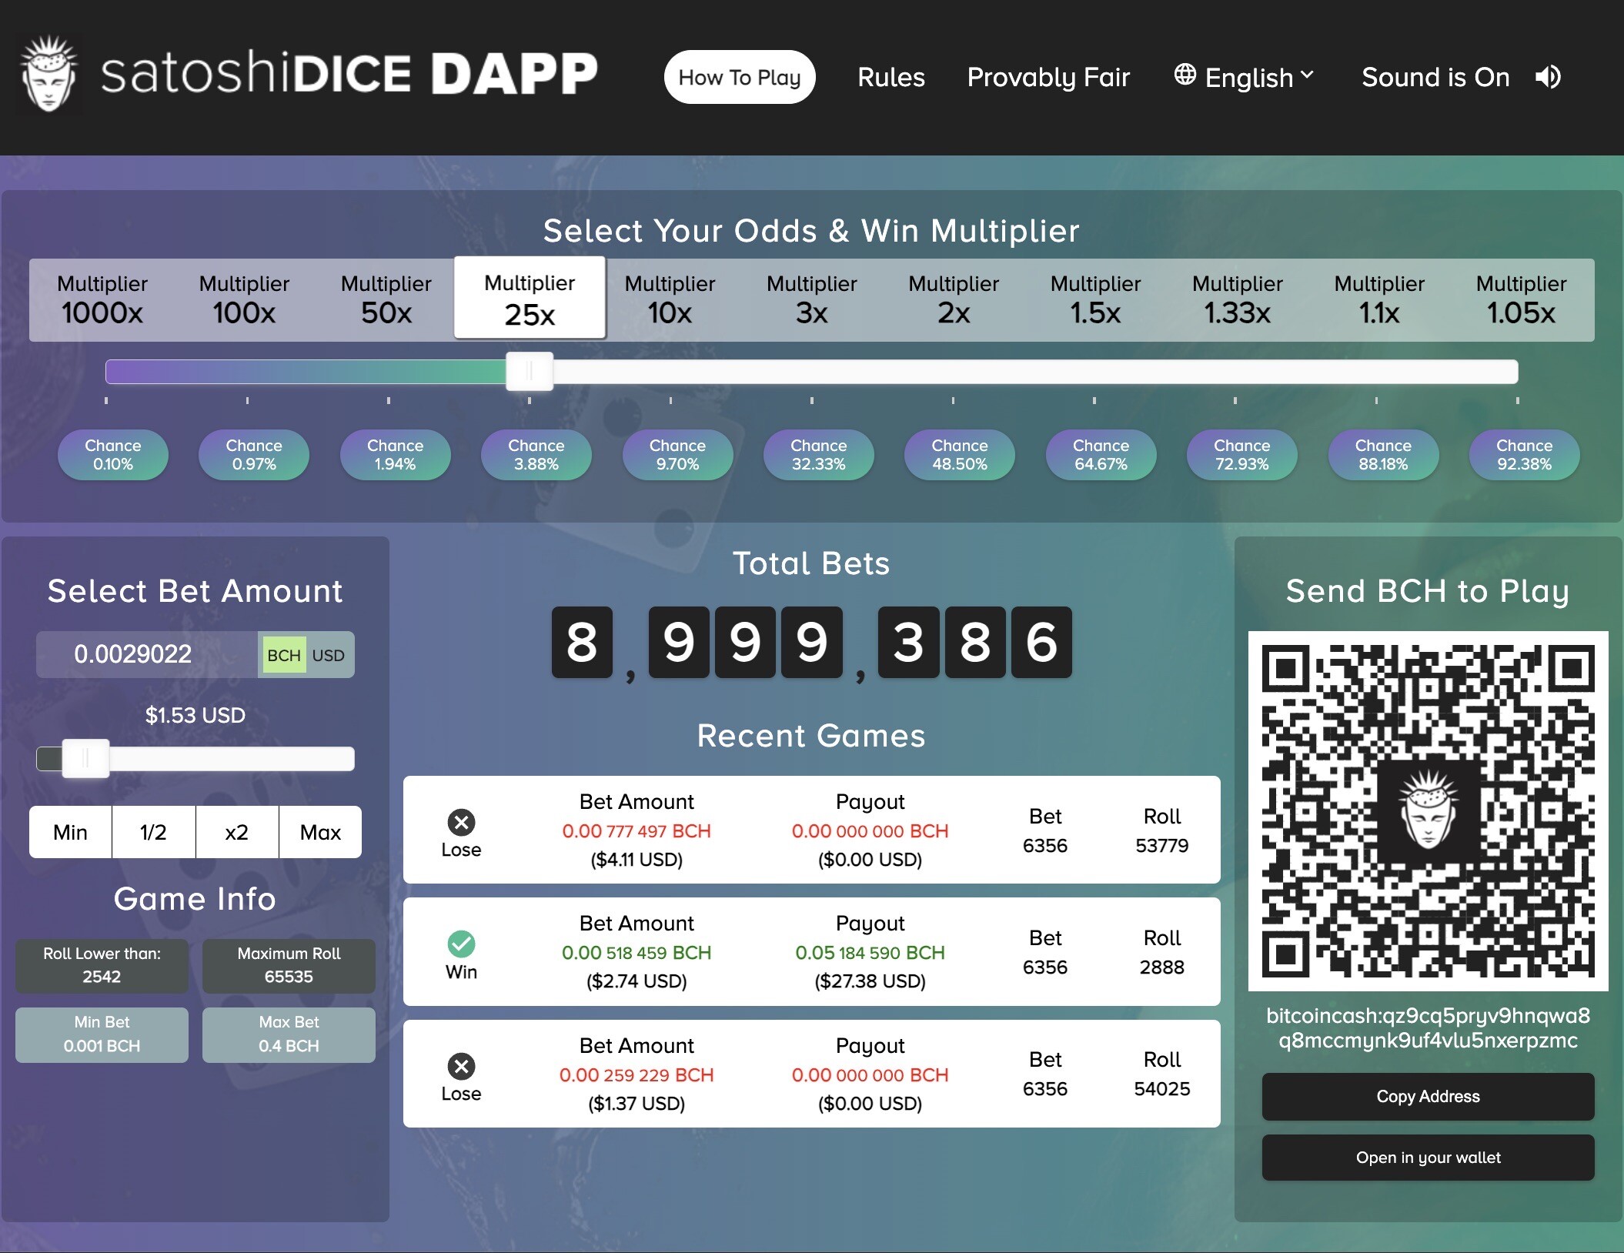Click the Chance 9.70% pill
The height and width of the screenshot is (1253, 1624).
[677, 455]
